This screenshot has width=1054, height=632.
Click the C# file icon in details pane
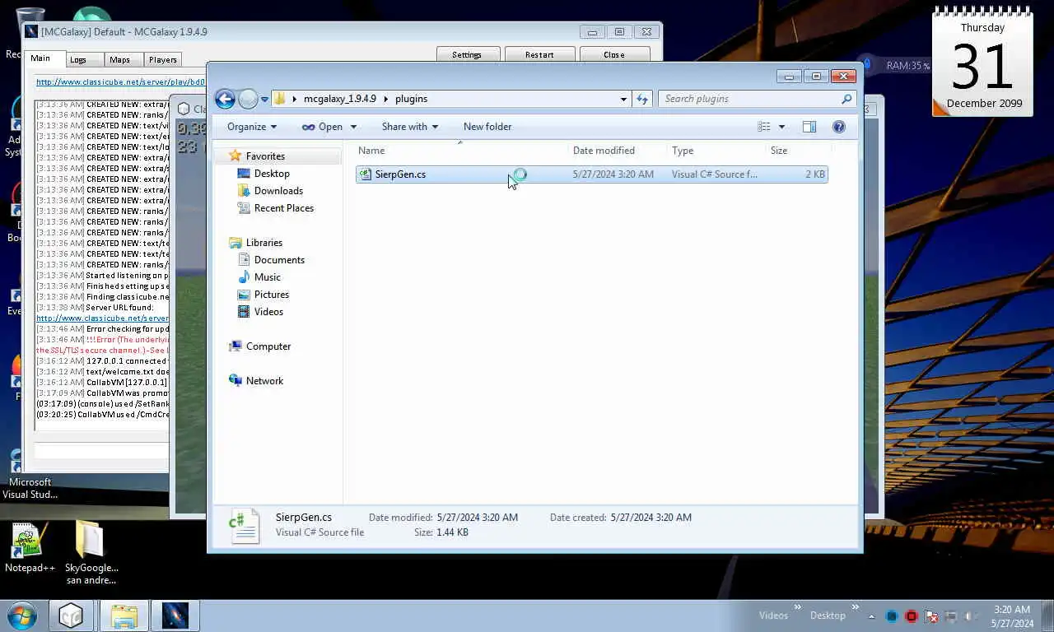[x=245, y=525]
